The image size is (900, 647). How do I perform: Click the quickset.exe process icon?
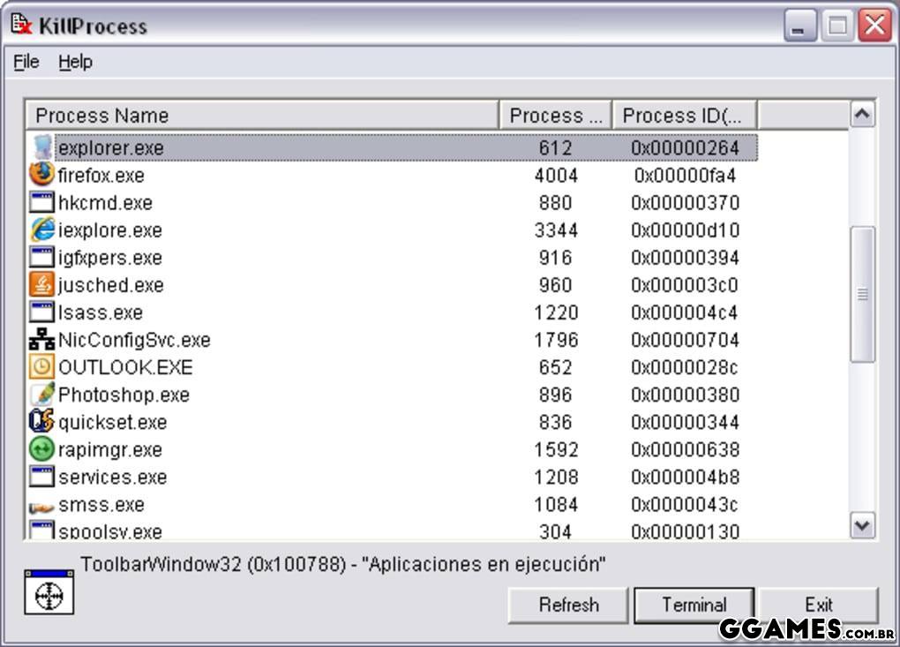(x=41, y=421)
